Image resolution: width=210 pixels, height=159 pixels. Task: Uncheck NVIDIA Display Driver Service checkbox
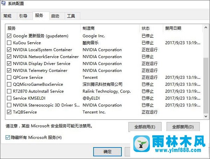9,63
